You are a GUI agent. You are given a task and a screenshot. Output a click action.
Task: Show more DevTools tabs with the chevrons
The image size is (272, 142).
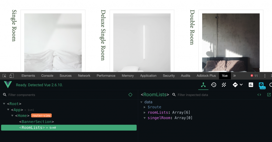(235, 76)
